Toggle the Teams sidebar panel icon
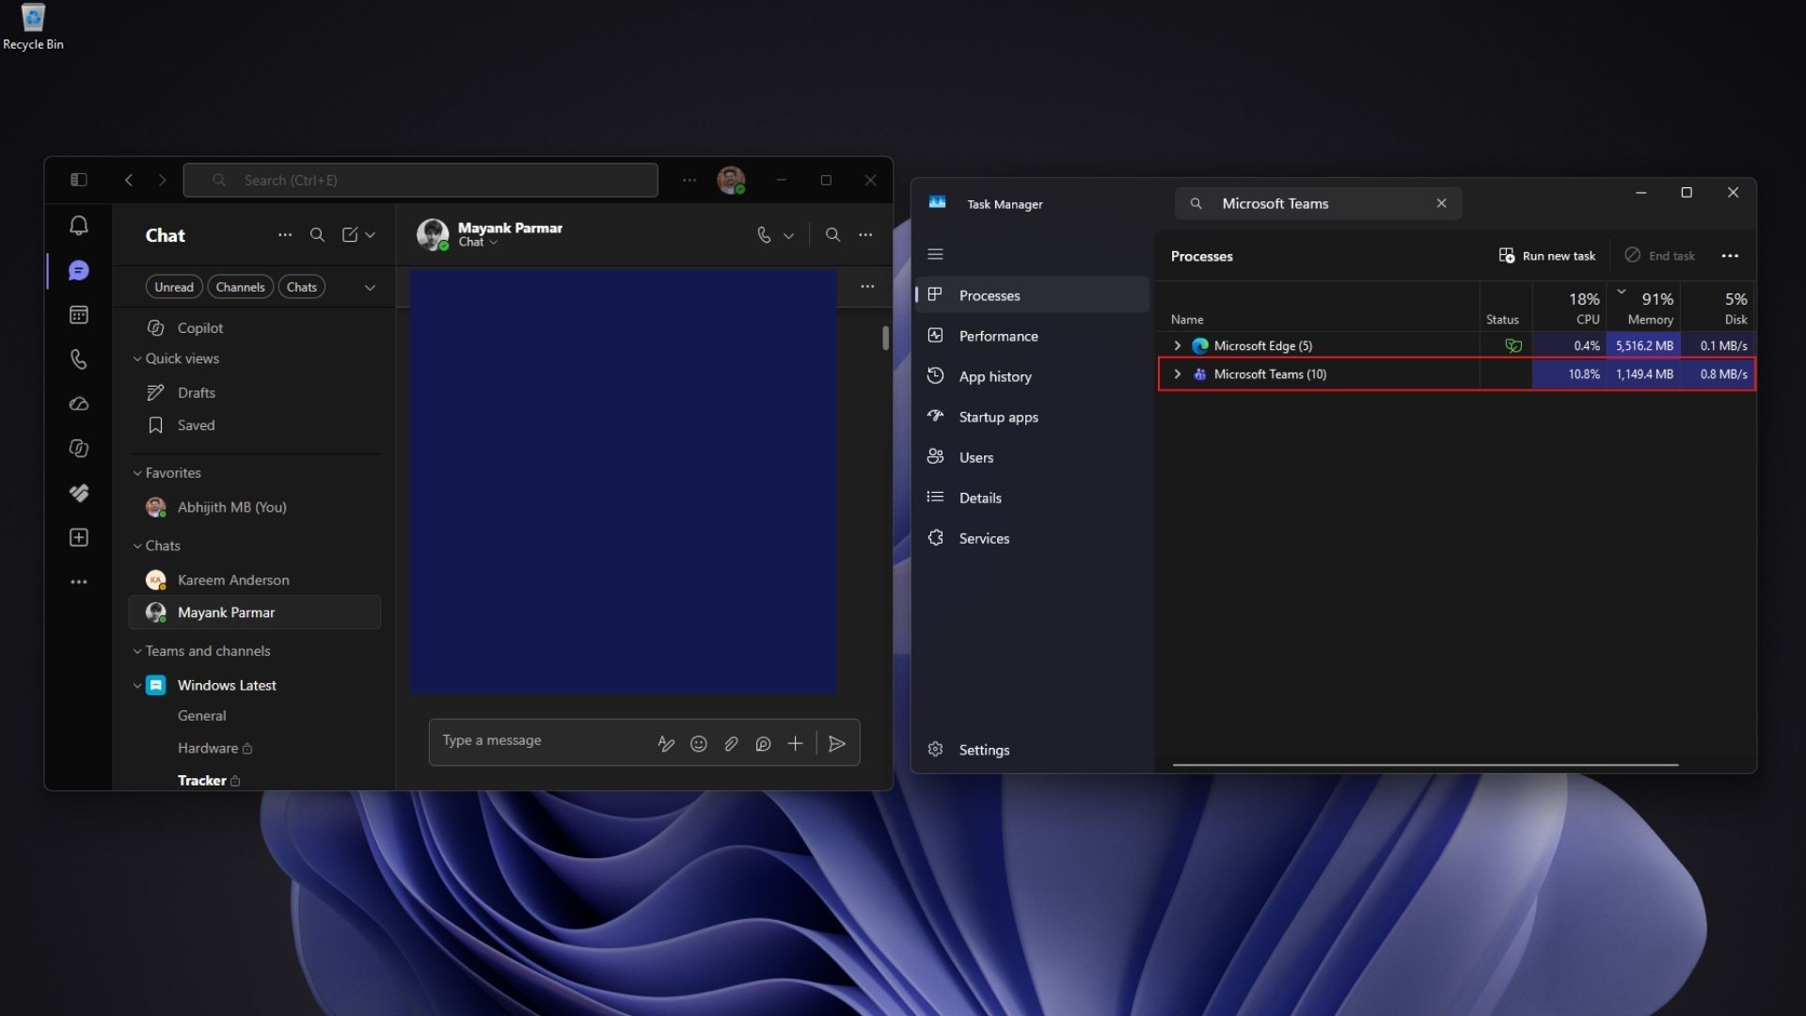1806x1016 pixels. click(x=79, y=180)
